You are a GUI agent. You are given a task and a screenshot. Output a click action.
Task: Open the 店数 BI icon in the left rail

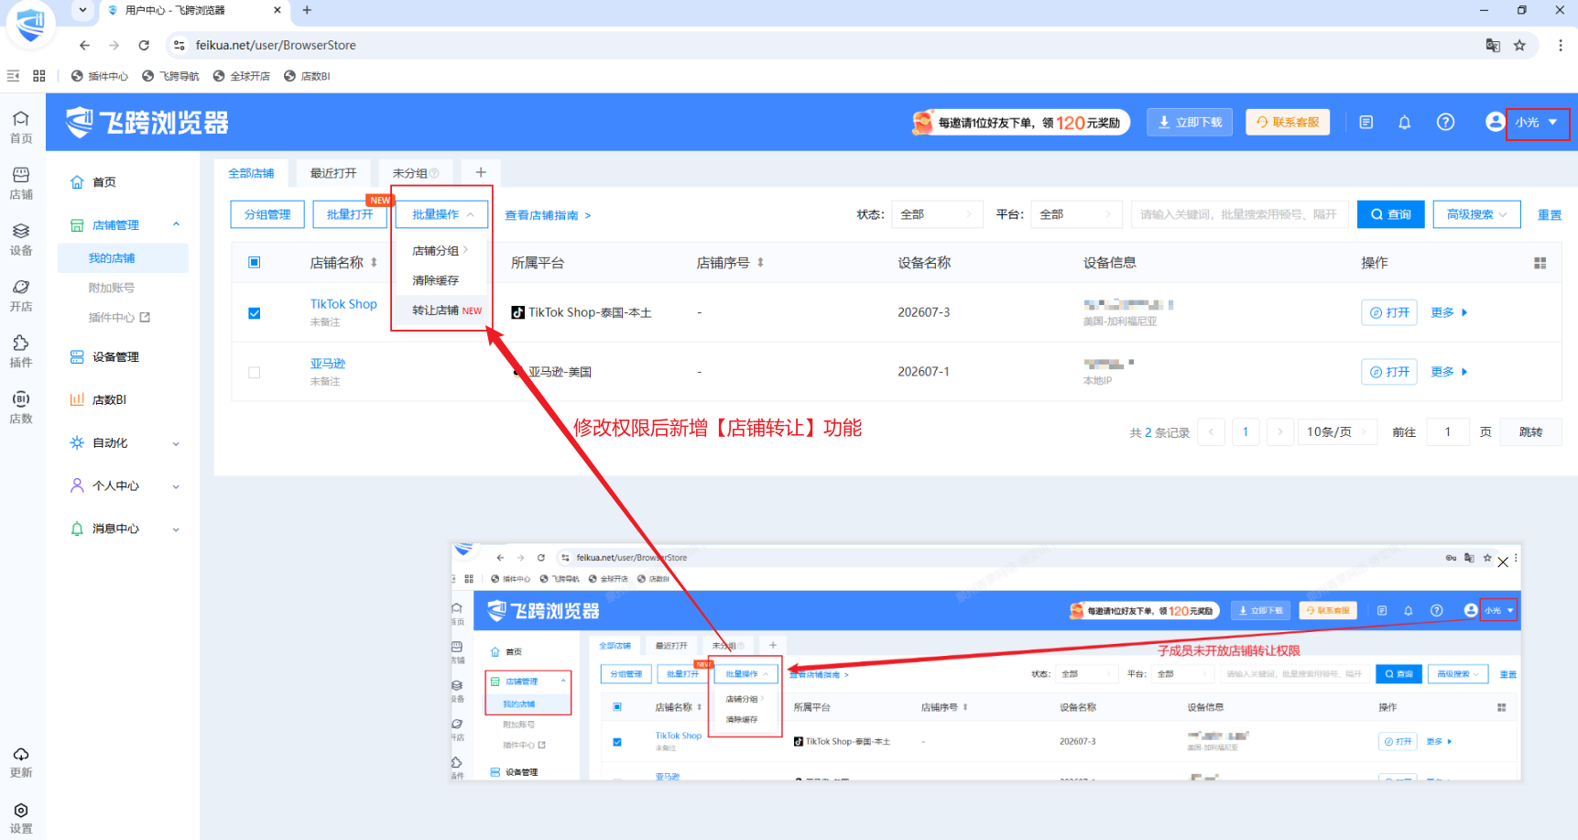pyautogui.click(x=21, y=407)
